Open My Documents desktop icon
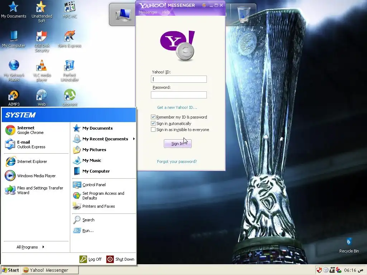367x275 pixels. pyautogui.click(x=14, y=10)
